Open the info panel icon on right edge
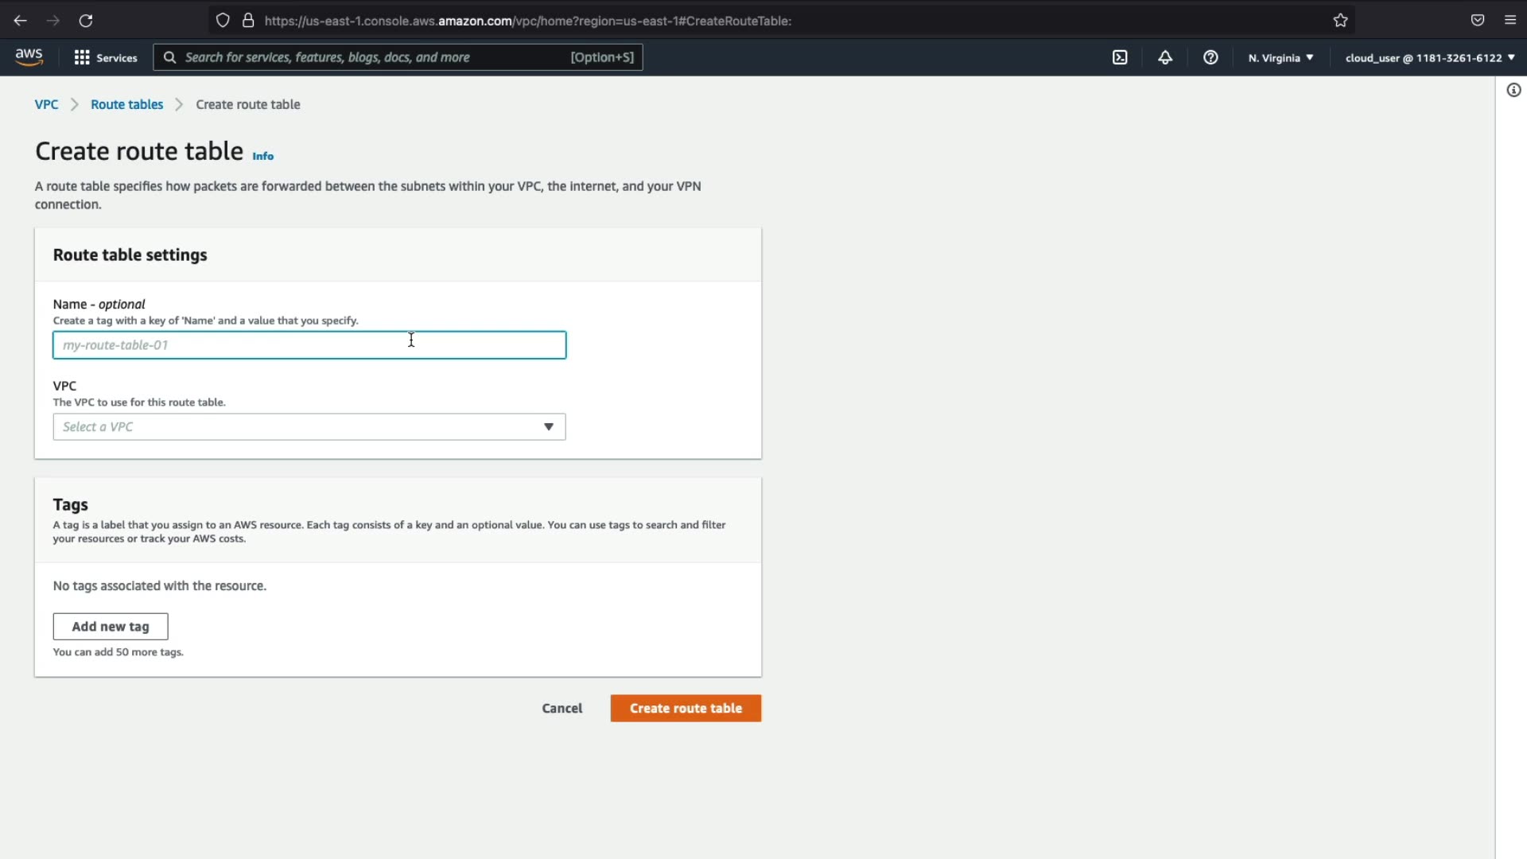The height and width of the screenshot is (859, 1527). [1513, 90]
